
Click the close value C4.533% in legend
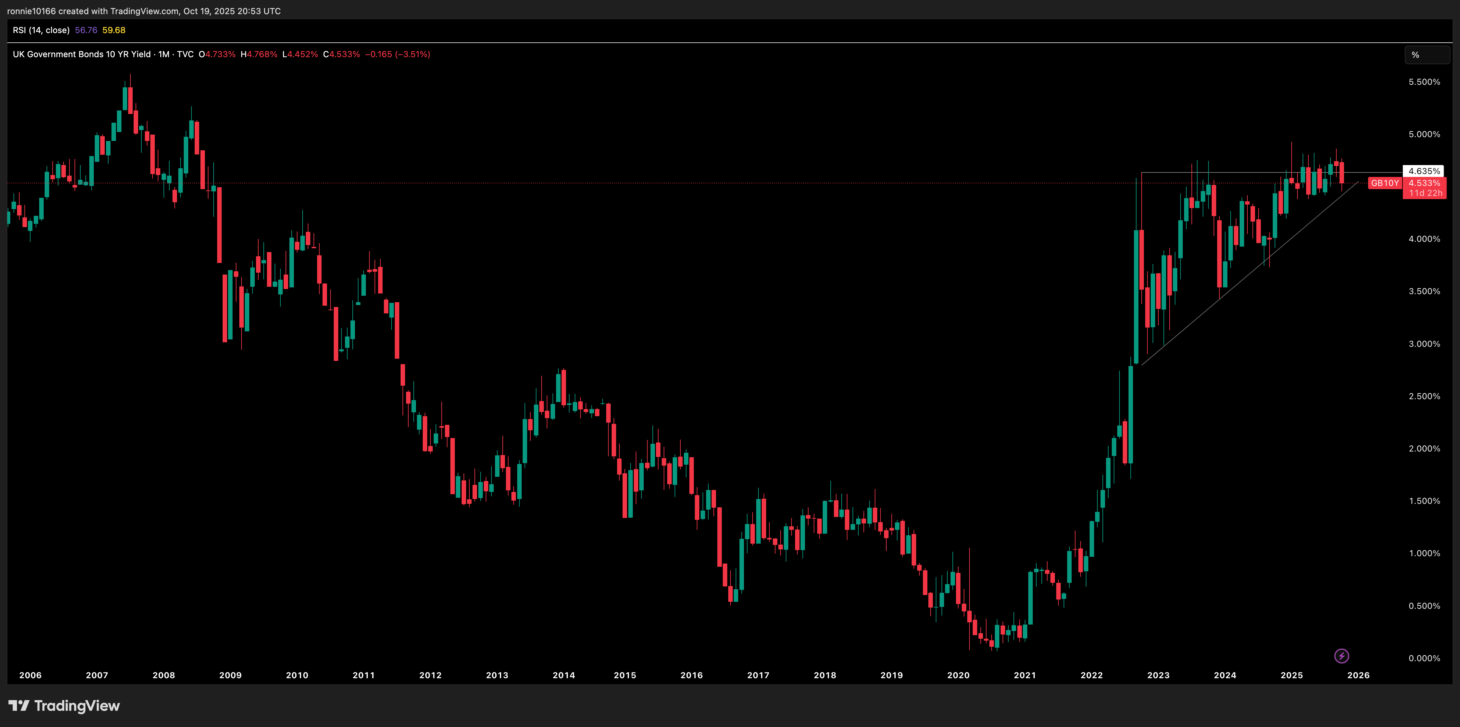pyautogui.click(x=341, y=54)
